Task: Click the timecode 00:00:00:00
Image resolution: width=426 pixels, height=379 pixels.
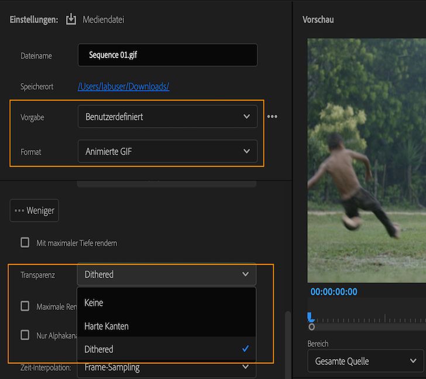Action: click(334, 292)
